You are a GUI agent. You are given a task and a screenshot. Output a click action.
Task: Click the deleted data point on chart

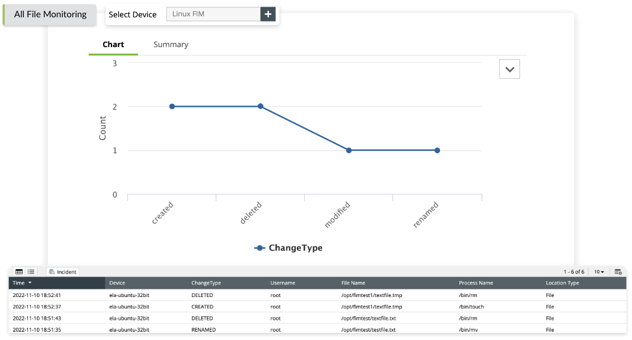261,106
